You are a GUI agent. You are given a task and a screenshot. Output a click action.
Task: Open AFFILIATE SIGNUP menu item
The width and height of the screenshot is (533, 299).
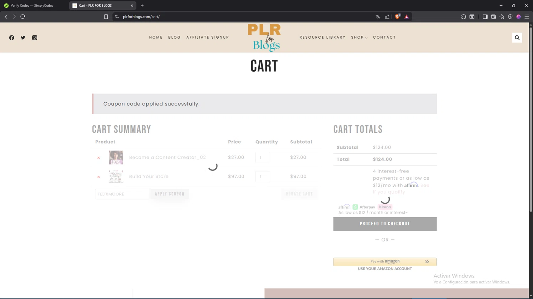208,37
